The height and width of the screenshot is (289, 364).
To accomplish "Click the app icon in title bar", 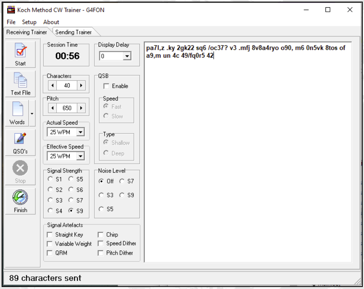I will click(11, 10).
